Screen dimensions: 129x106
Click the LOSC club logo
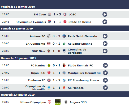point(65,14)
